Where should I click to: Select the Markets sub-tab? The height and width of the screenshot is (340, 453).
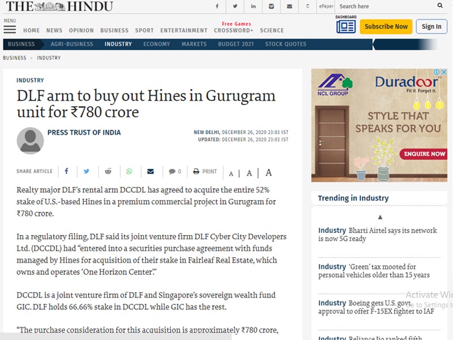point(194,44)
